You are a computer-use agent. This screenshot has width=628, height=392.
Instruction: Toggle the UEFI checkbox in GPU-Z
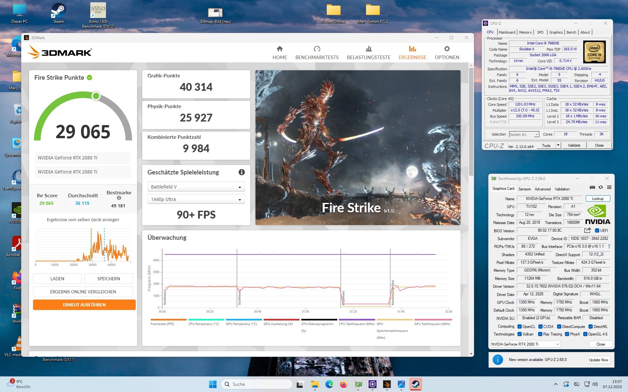coord(597,231)
